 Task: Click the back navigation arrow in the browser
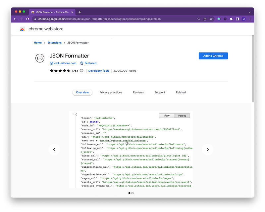click(15, 19)
